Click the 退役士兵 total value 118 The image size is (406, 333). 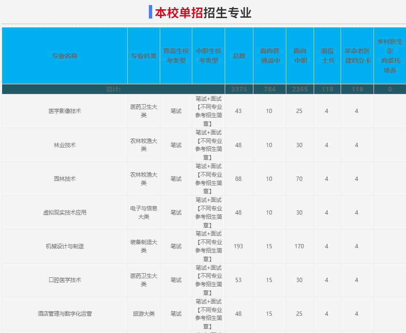(327, 89)
